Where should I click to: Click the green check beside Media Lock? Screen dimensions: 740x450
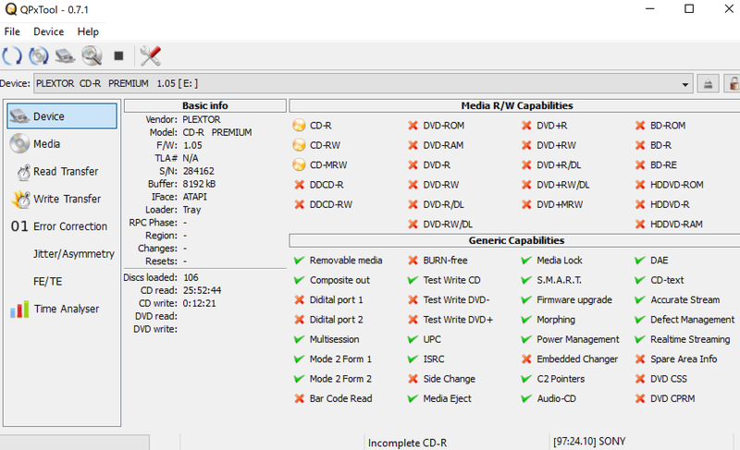coord(526,260)
